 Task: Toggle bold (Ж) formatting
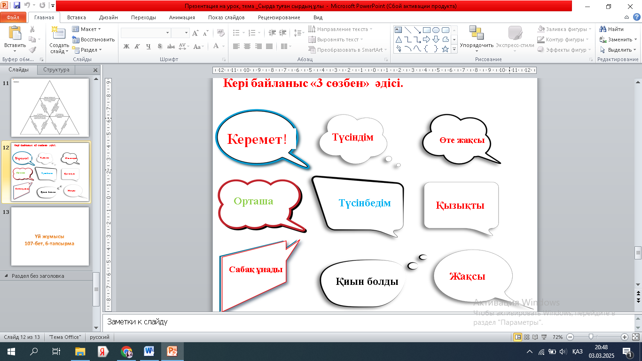pos(126,47)
